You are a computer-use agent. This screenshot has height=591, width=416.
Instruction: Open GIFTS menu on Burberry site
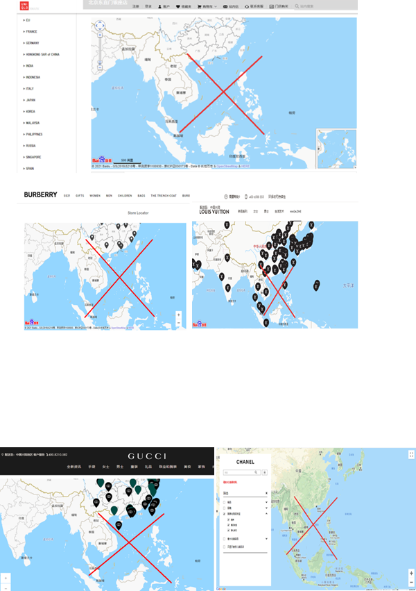coord(80,196)
